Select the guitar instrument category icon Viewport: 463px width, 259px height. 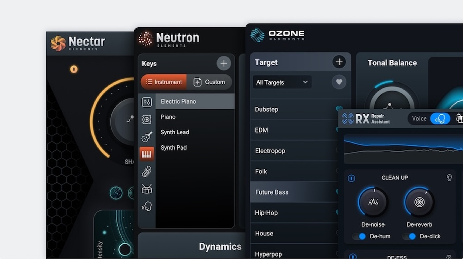(x=147, y=137)
